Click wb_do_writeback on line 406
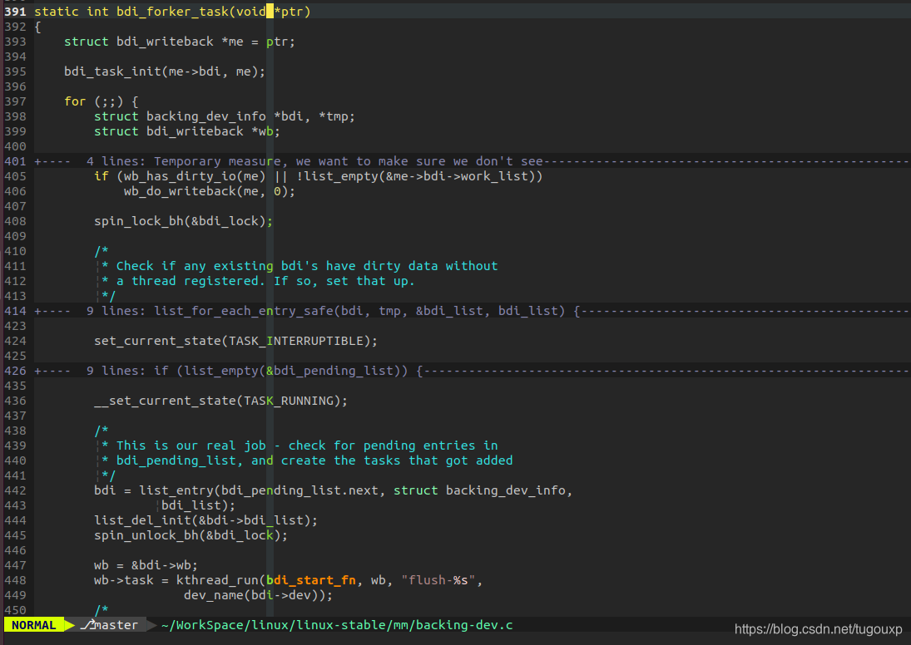 [180, 191]
